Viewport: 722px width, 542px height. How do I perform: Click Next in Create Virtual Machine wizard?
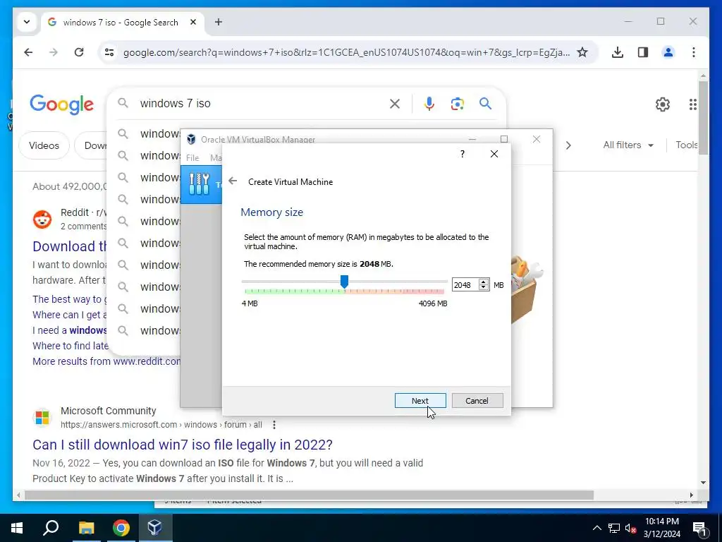(x=420, y=401)
